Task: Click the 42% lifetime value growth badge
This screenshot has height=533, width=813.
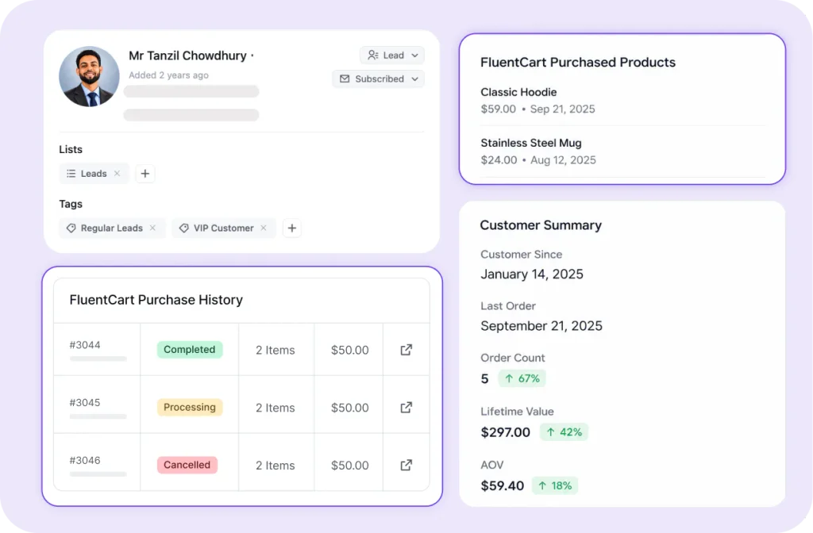Action: (x=564, y=432)
